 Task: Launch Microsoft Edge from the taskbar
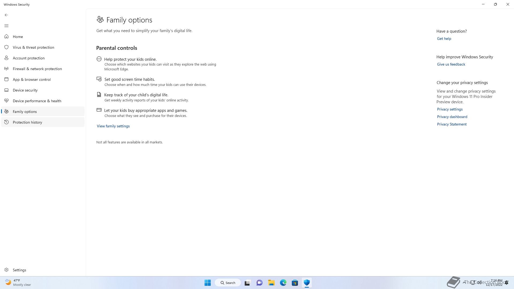(283, 283)
